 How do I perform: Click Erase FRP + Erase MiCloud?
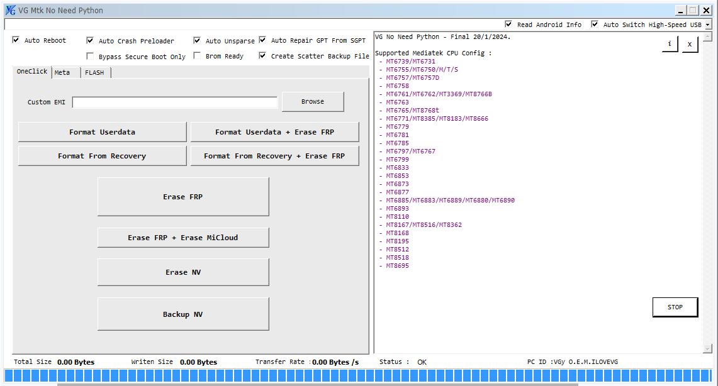click(183, 238)
